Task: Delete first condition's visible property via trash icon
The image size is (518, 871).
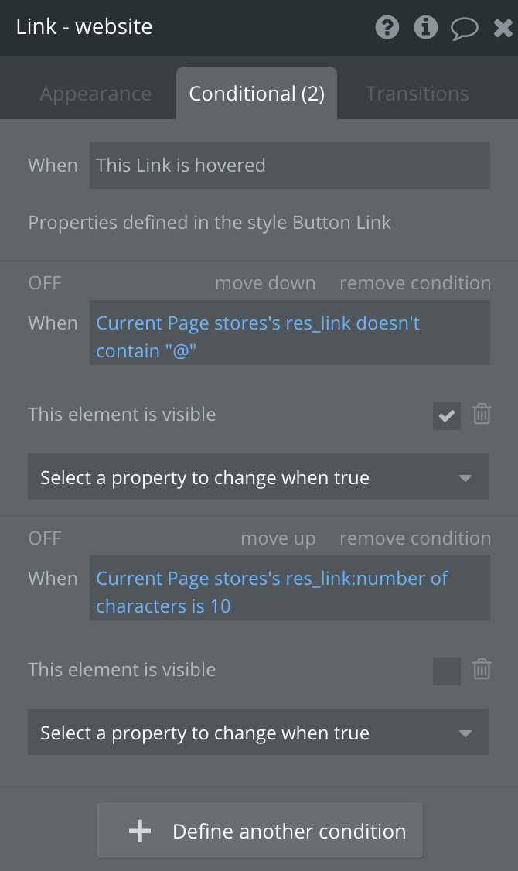Action: [x=482, y=414]
